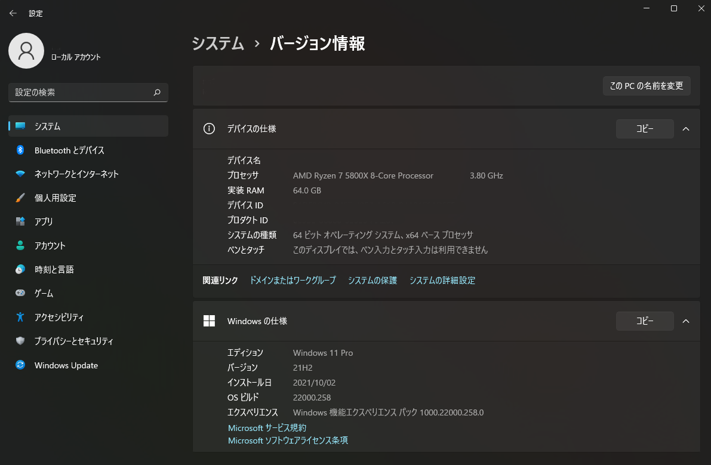Open ゲーム settings category
Screen dimensions: 711x465
[88, 293]
